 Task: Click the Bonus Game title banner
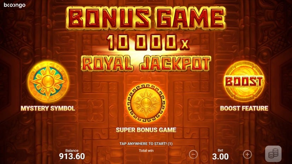point(146,19)
